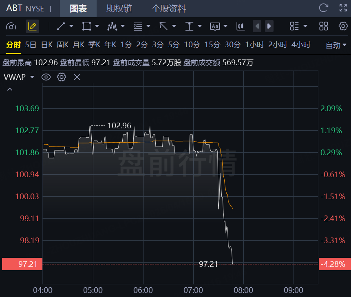Toggle VWAP visibility with eye icon

click(46, 77)
